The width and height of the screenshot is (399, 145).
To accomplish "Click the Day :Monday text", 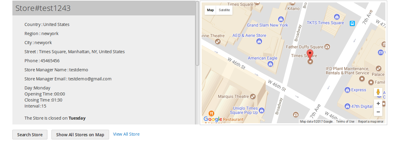I will point(37,88).
